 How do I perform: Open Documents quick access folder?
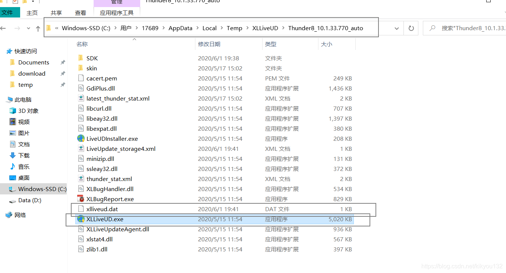[x=34, y=62]
